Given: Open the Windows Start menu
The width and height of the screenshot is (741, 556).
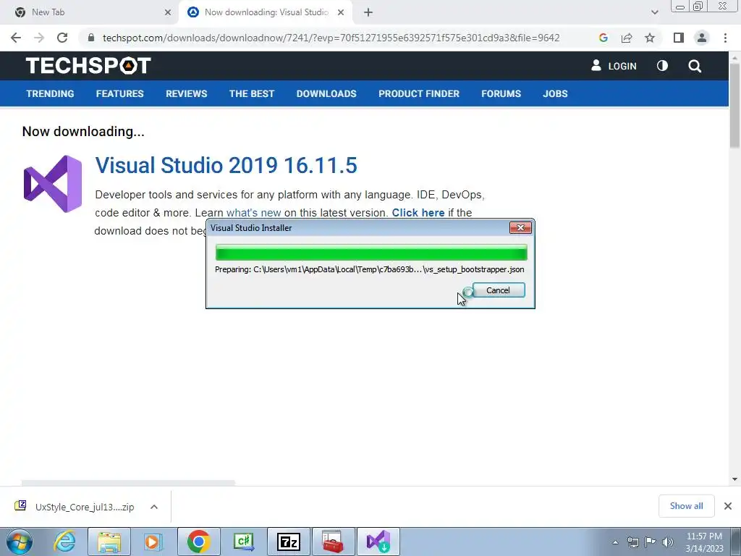Looking at the screenshot, I should (x=20, y=542).
